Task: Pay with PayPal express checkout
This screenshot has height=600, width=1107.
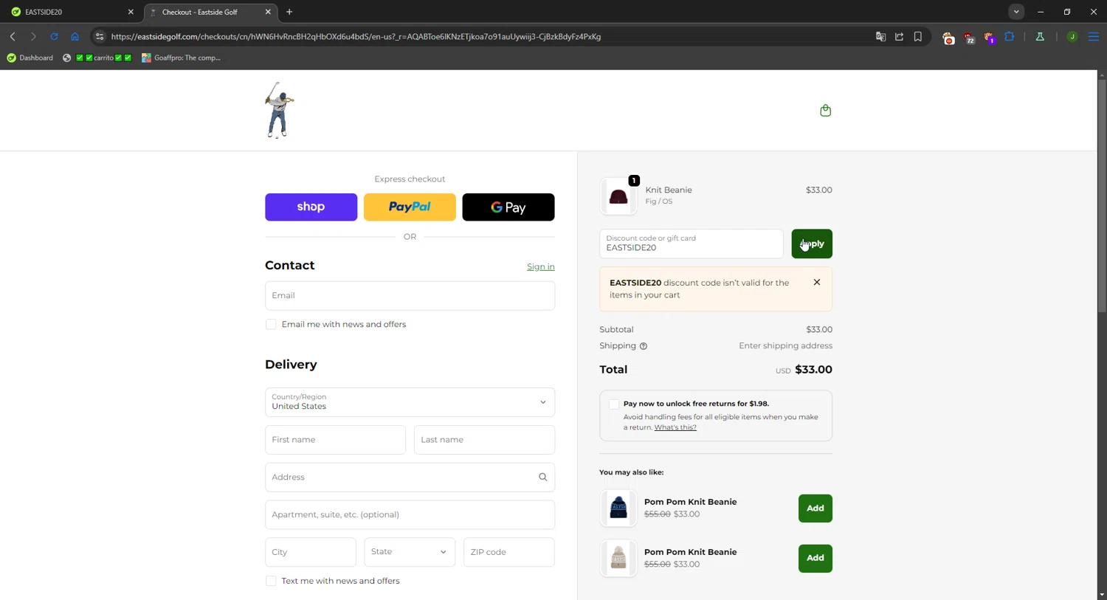Action: click(x=410, y=207)
